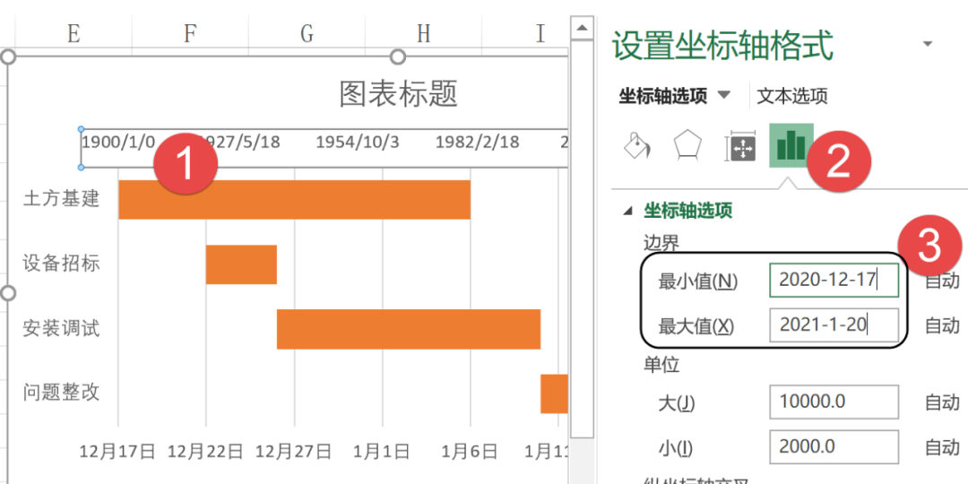968x484 pixels.
Task: Click the 1954/10/3 top axis label
Action: point(358,143)
